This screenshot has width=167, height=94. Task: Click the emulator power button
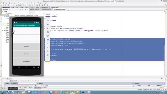pos(47,20)
